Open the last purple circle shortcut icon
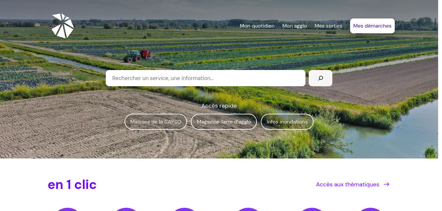The width and height of the screenshot is (442, 211). pyautogui.click(x=370, y=209)
